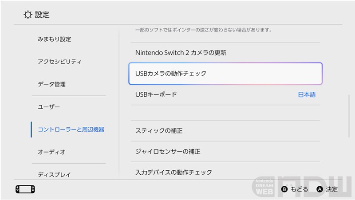Image resolution: width=355 pixels, height=200 pixels.
Task: Open ディスプレイ settings category
Action: 54,174
